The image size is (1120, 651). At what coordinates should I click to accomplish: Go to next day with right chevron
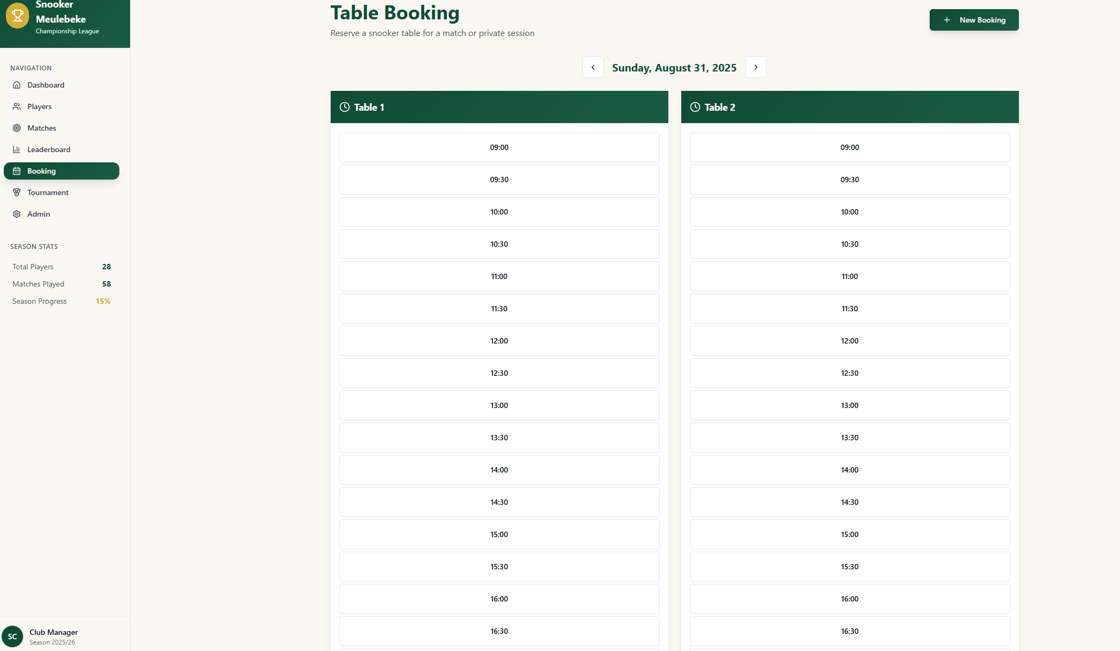point(756,67)
